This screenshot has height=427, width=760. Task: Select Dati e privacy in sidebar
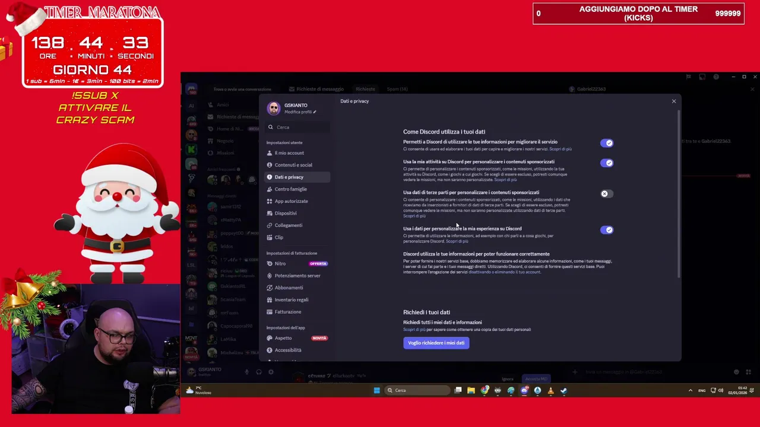pyautogui.click(x=297, y=177)
